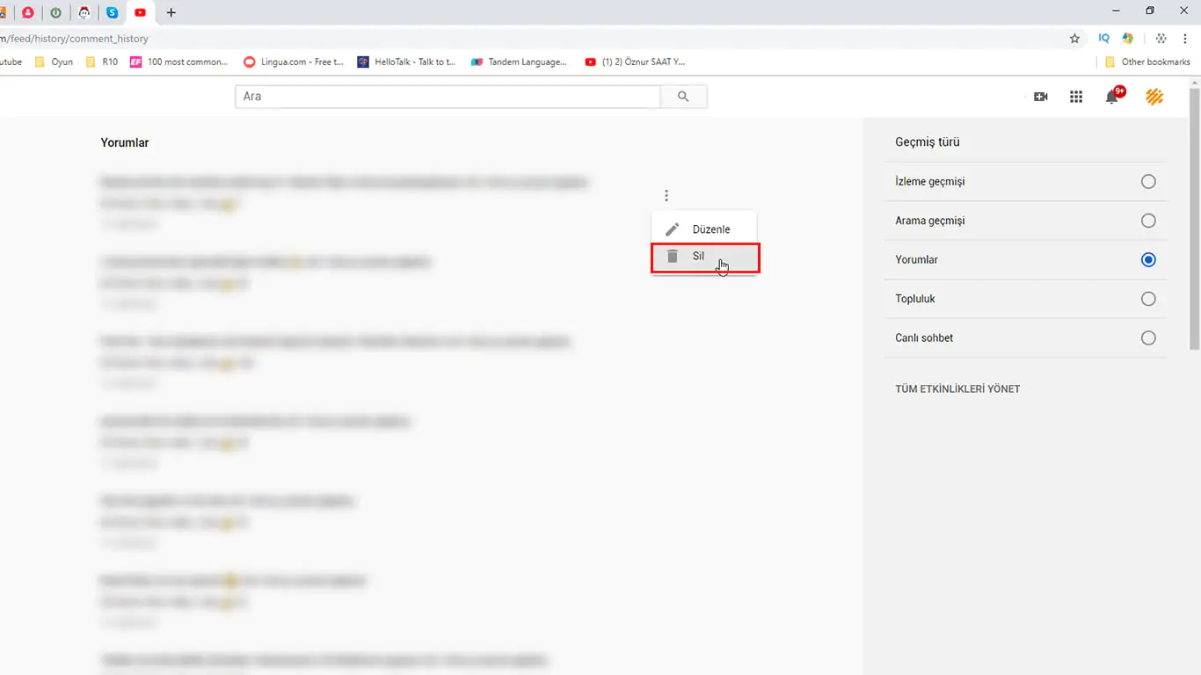Click into the Ara search field
The width and height of the screenshot is (1201, 675).
pos(447,97)
